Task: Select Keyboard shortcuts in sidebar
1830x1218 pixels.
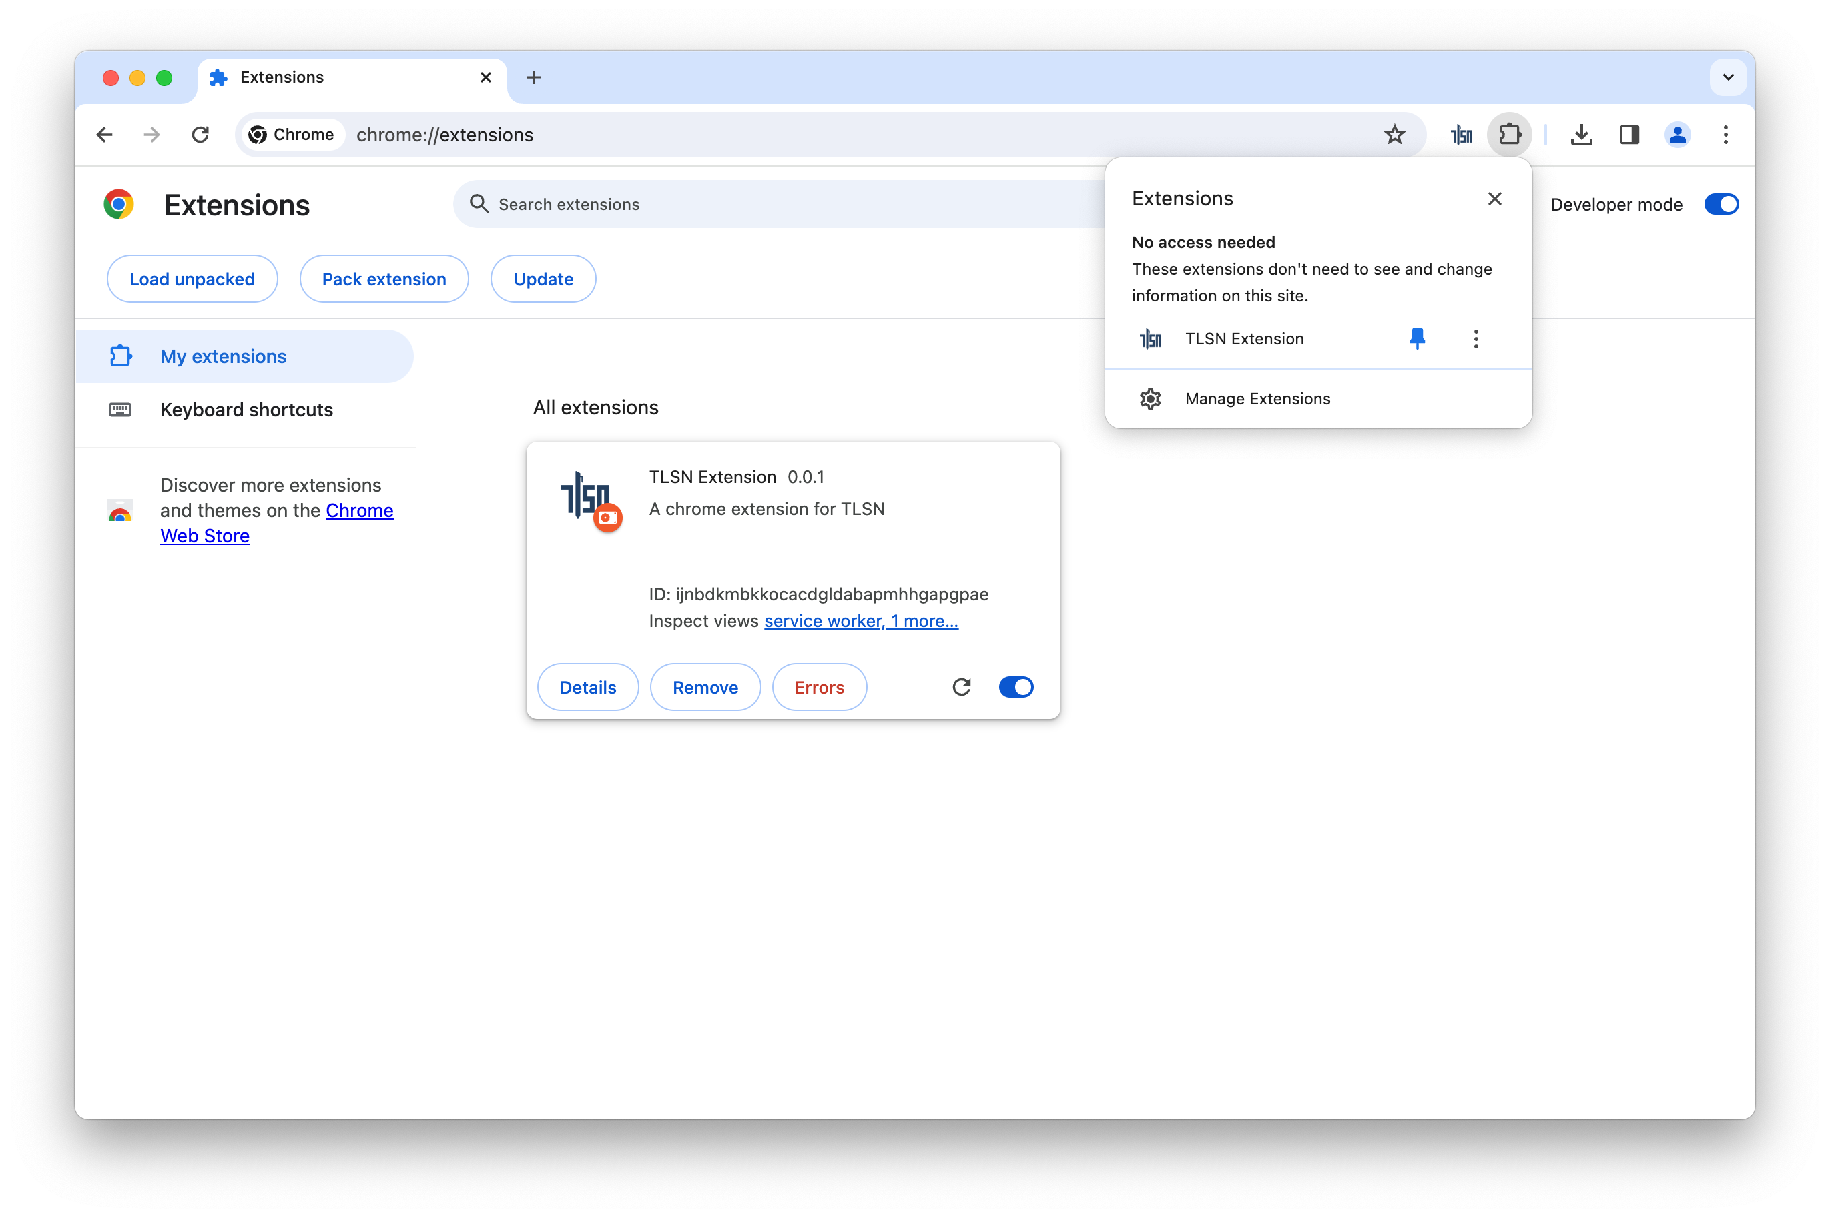Action: click(246, 410)
